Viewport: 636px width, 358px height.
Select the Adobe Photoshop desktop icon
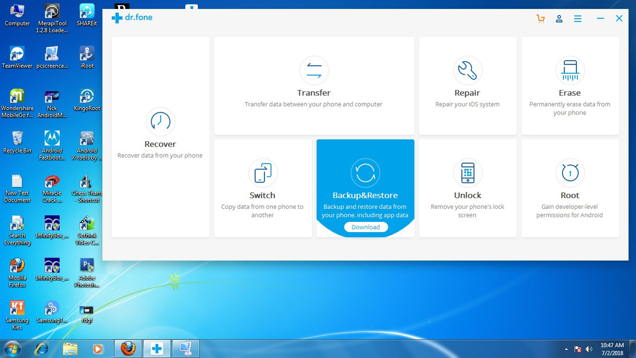pos(87,273)
